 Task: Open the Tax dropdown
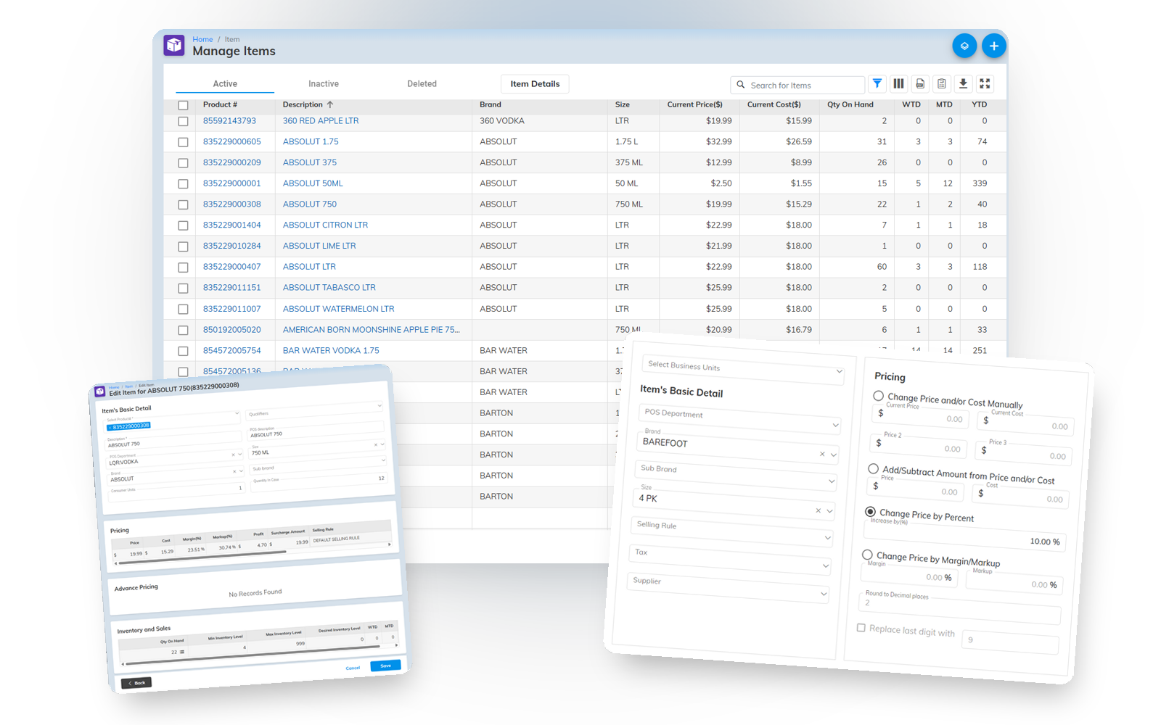826,565
